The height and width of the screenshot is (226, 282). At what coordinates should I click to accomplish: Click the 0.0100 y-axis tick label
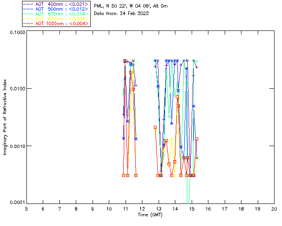pyautogui.click(x=16, y=89)
